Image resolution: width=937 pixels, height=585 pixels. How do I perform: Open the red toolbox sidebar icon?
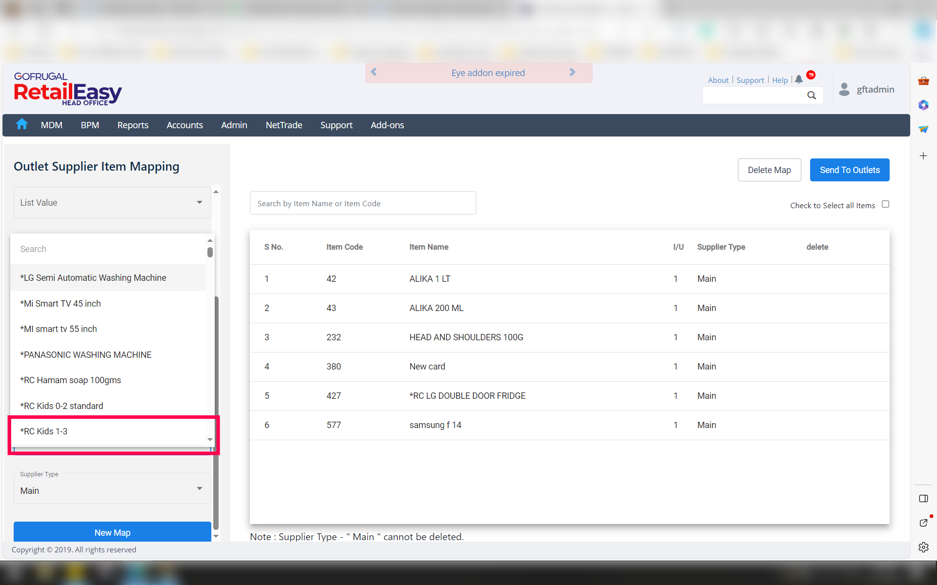point(923,81)
